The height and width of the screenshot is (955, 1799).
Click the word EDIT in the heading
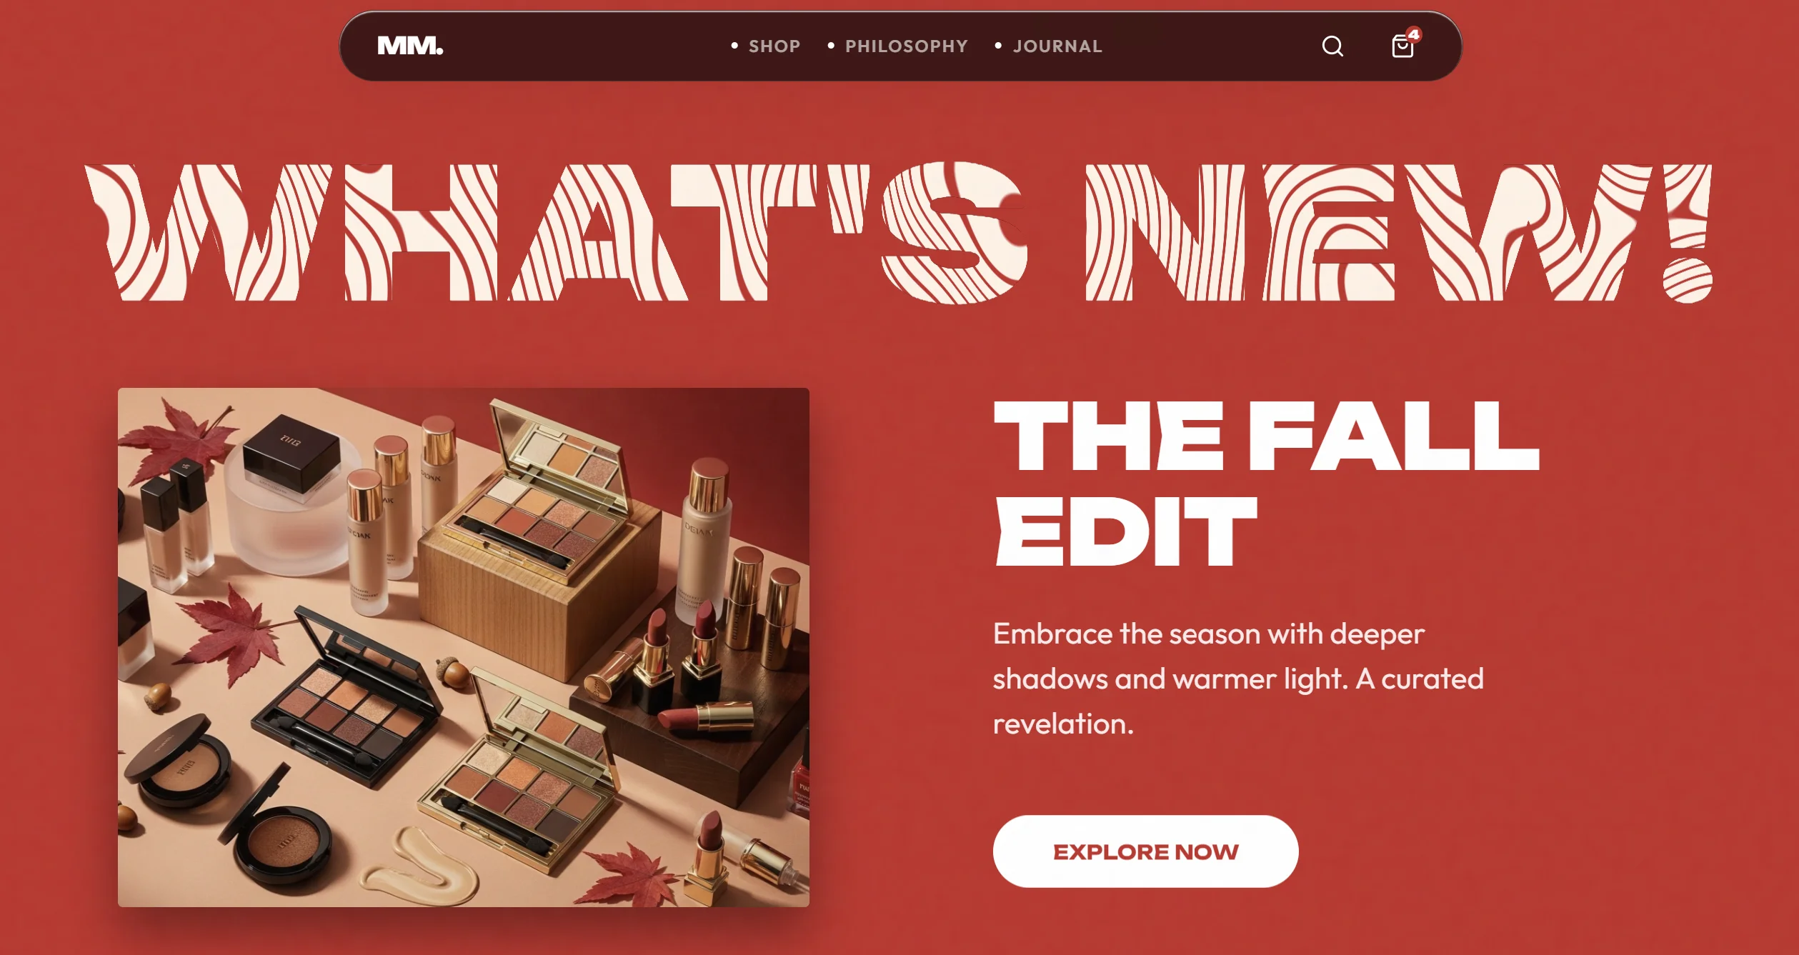coord(1125,531)
